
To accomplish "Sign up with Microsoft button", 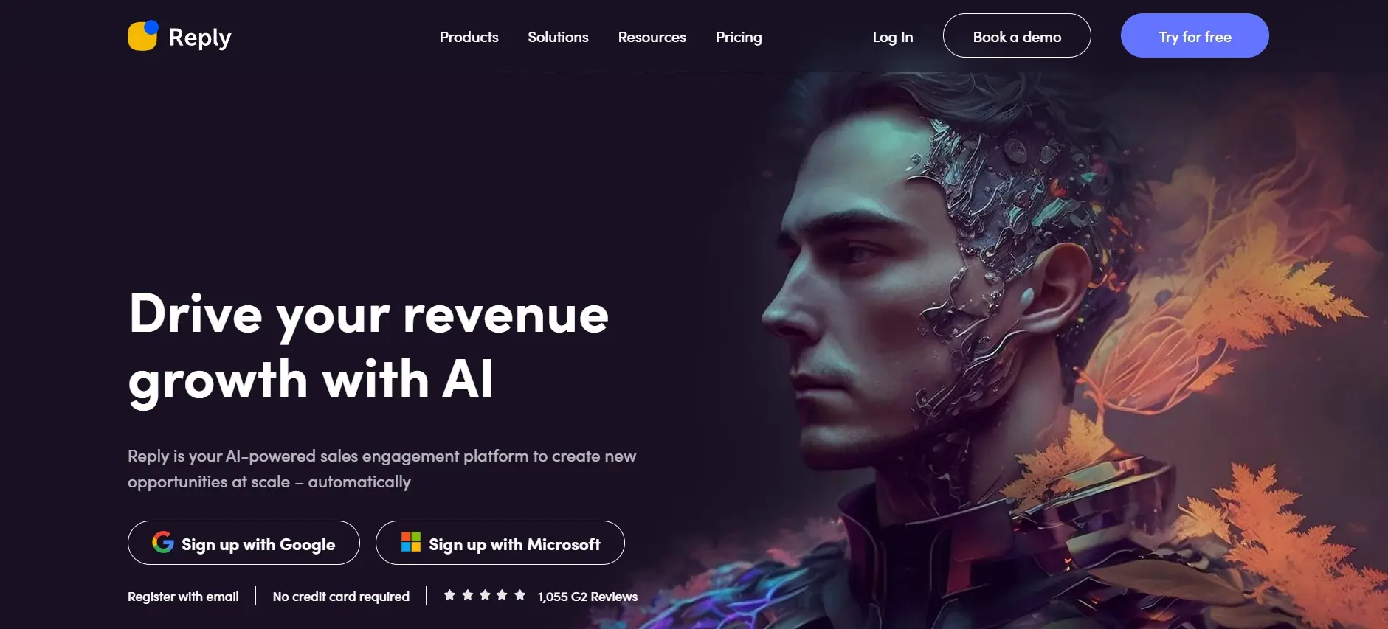I will pos(500,543).
